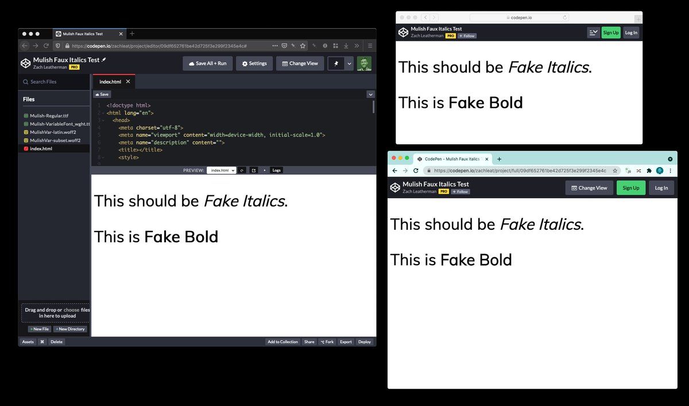Click the pencil icon to edit project title
689x406 pixels.
pos(104,60)
